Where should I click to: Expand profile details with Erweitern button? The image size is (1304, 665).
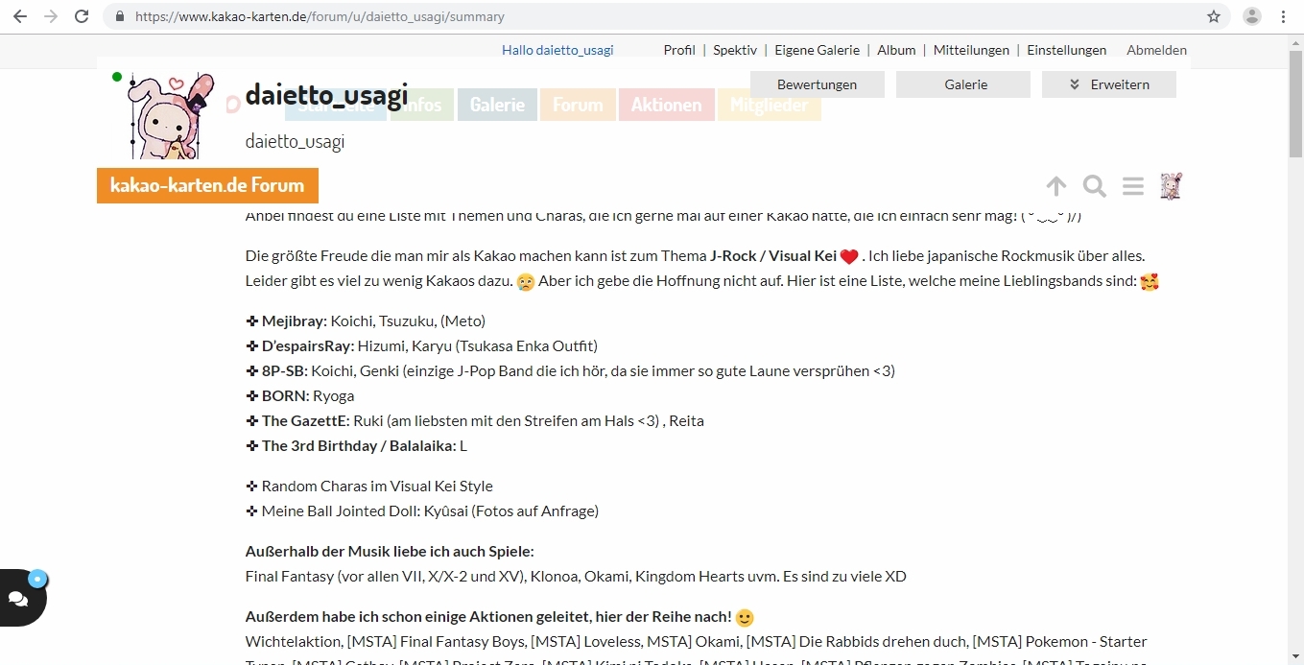tap(1109, 84)
